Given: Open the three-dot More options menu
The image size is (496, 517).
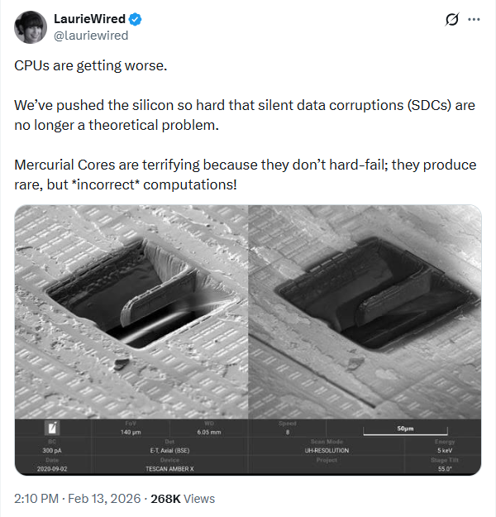Looking at the screenshot, I should tap(474, 19).
